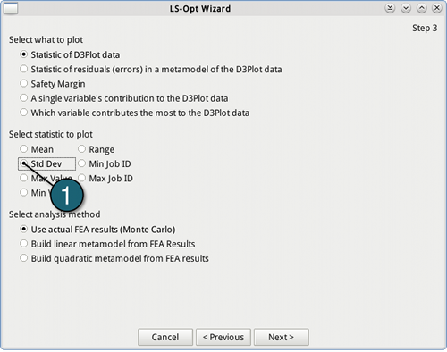Select Statistic of D3Plot data option
The width and height of the screenshot is (447, 352).
70,54
